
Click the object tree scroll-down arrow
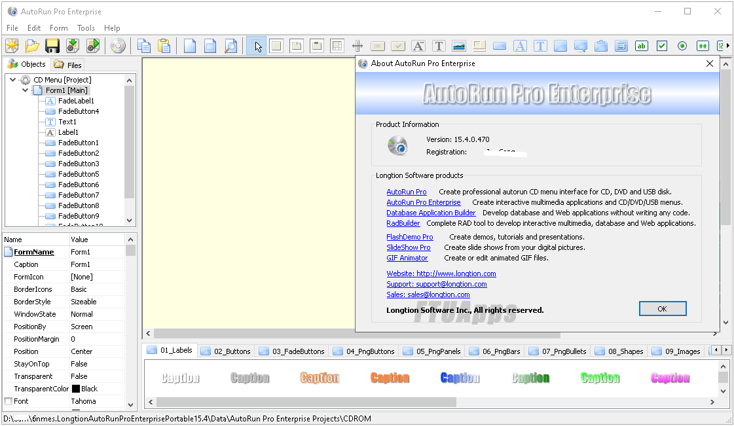130,221
